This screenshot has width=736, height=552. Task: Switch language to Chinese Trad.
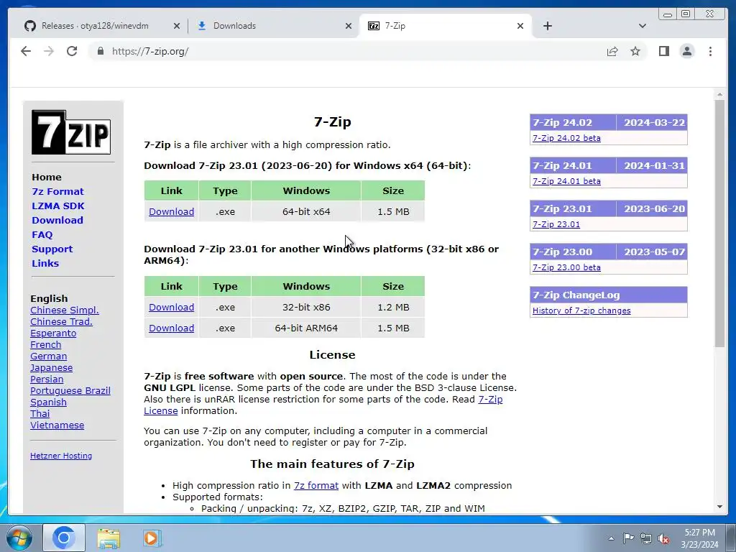62,321
